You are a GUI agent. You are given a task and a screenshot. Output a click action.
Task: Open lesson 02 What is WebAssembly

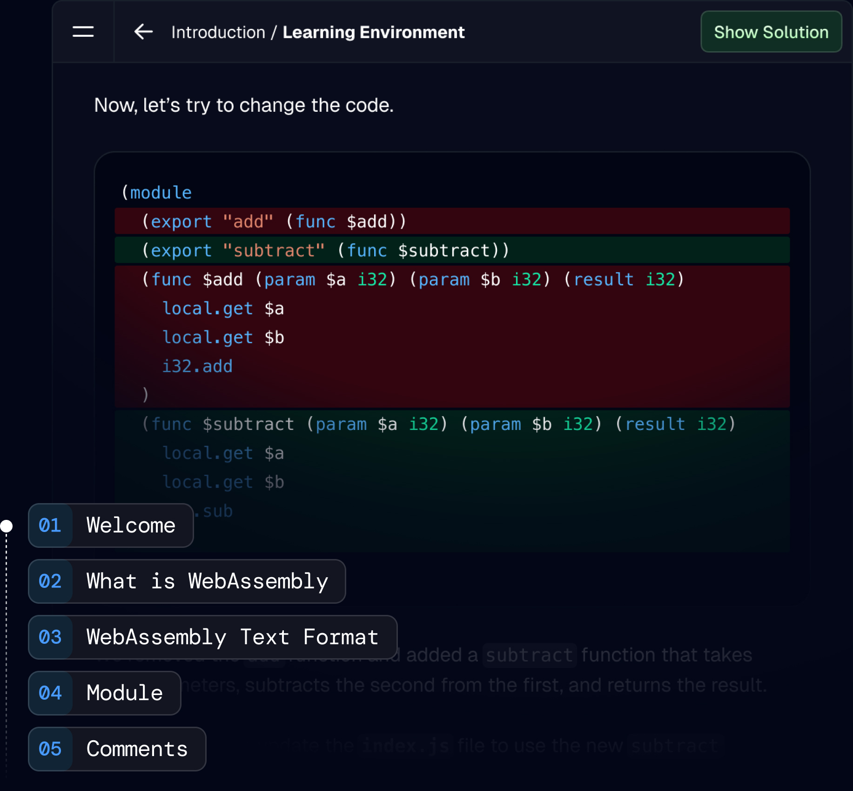coord(207,581)
